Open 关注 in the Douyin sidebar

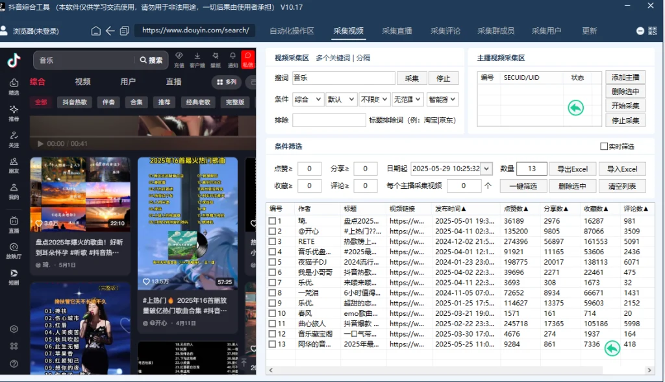click(14, 139)
